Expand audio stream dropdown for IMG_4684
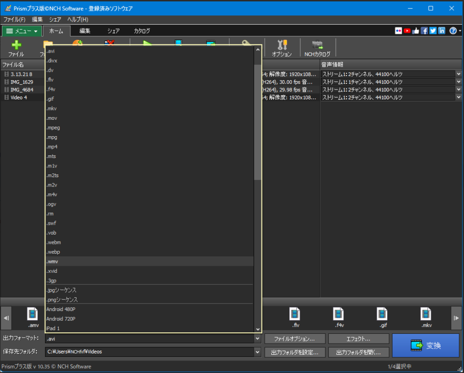Image resolution: width=464 pixels, height=373 pixels. pos(458,90)
